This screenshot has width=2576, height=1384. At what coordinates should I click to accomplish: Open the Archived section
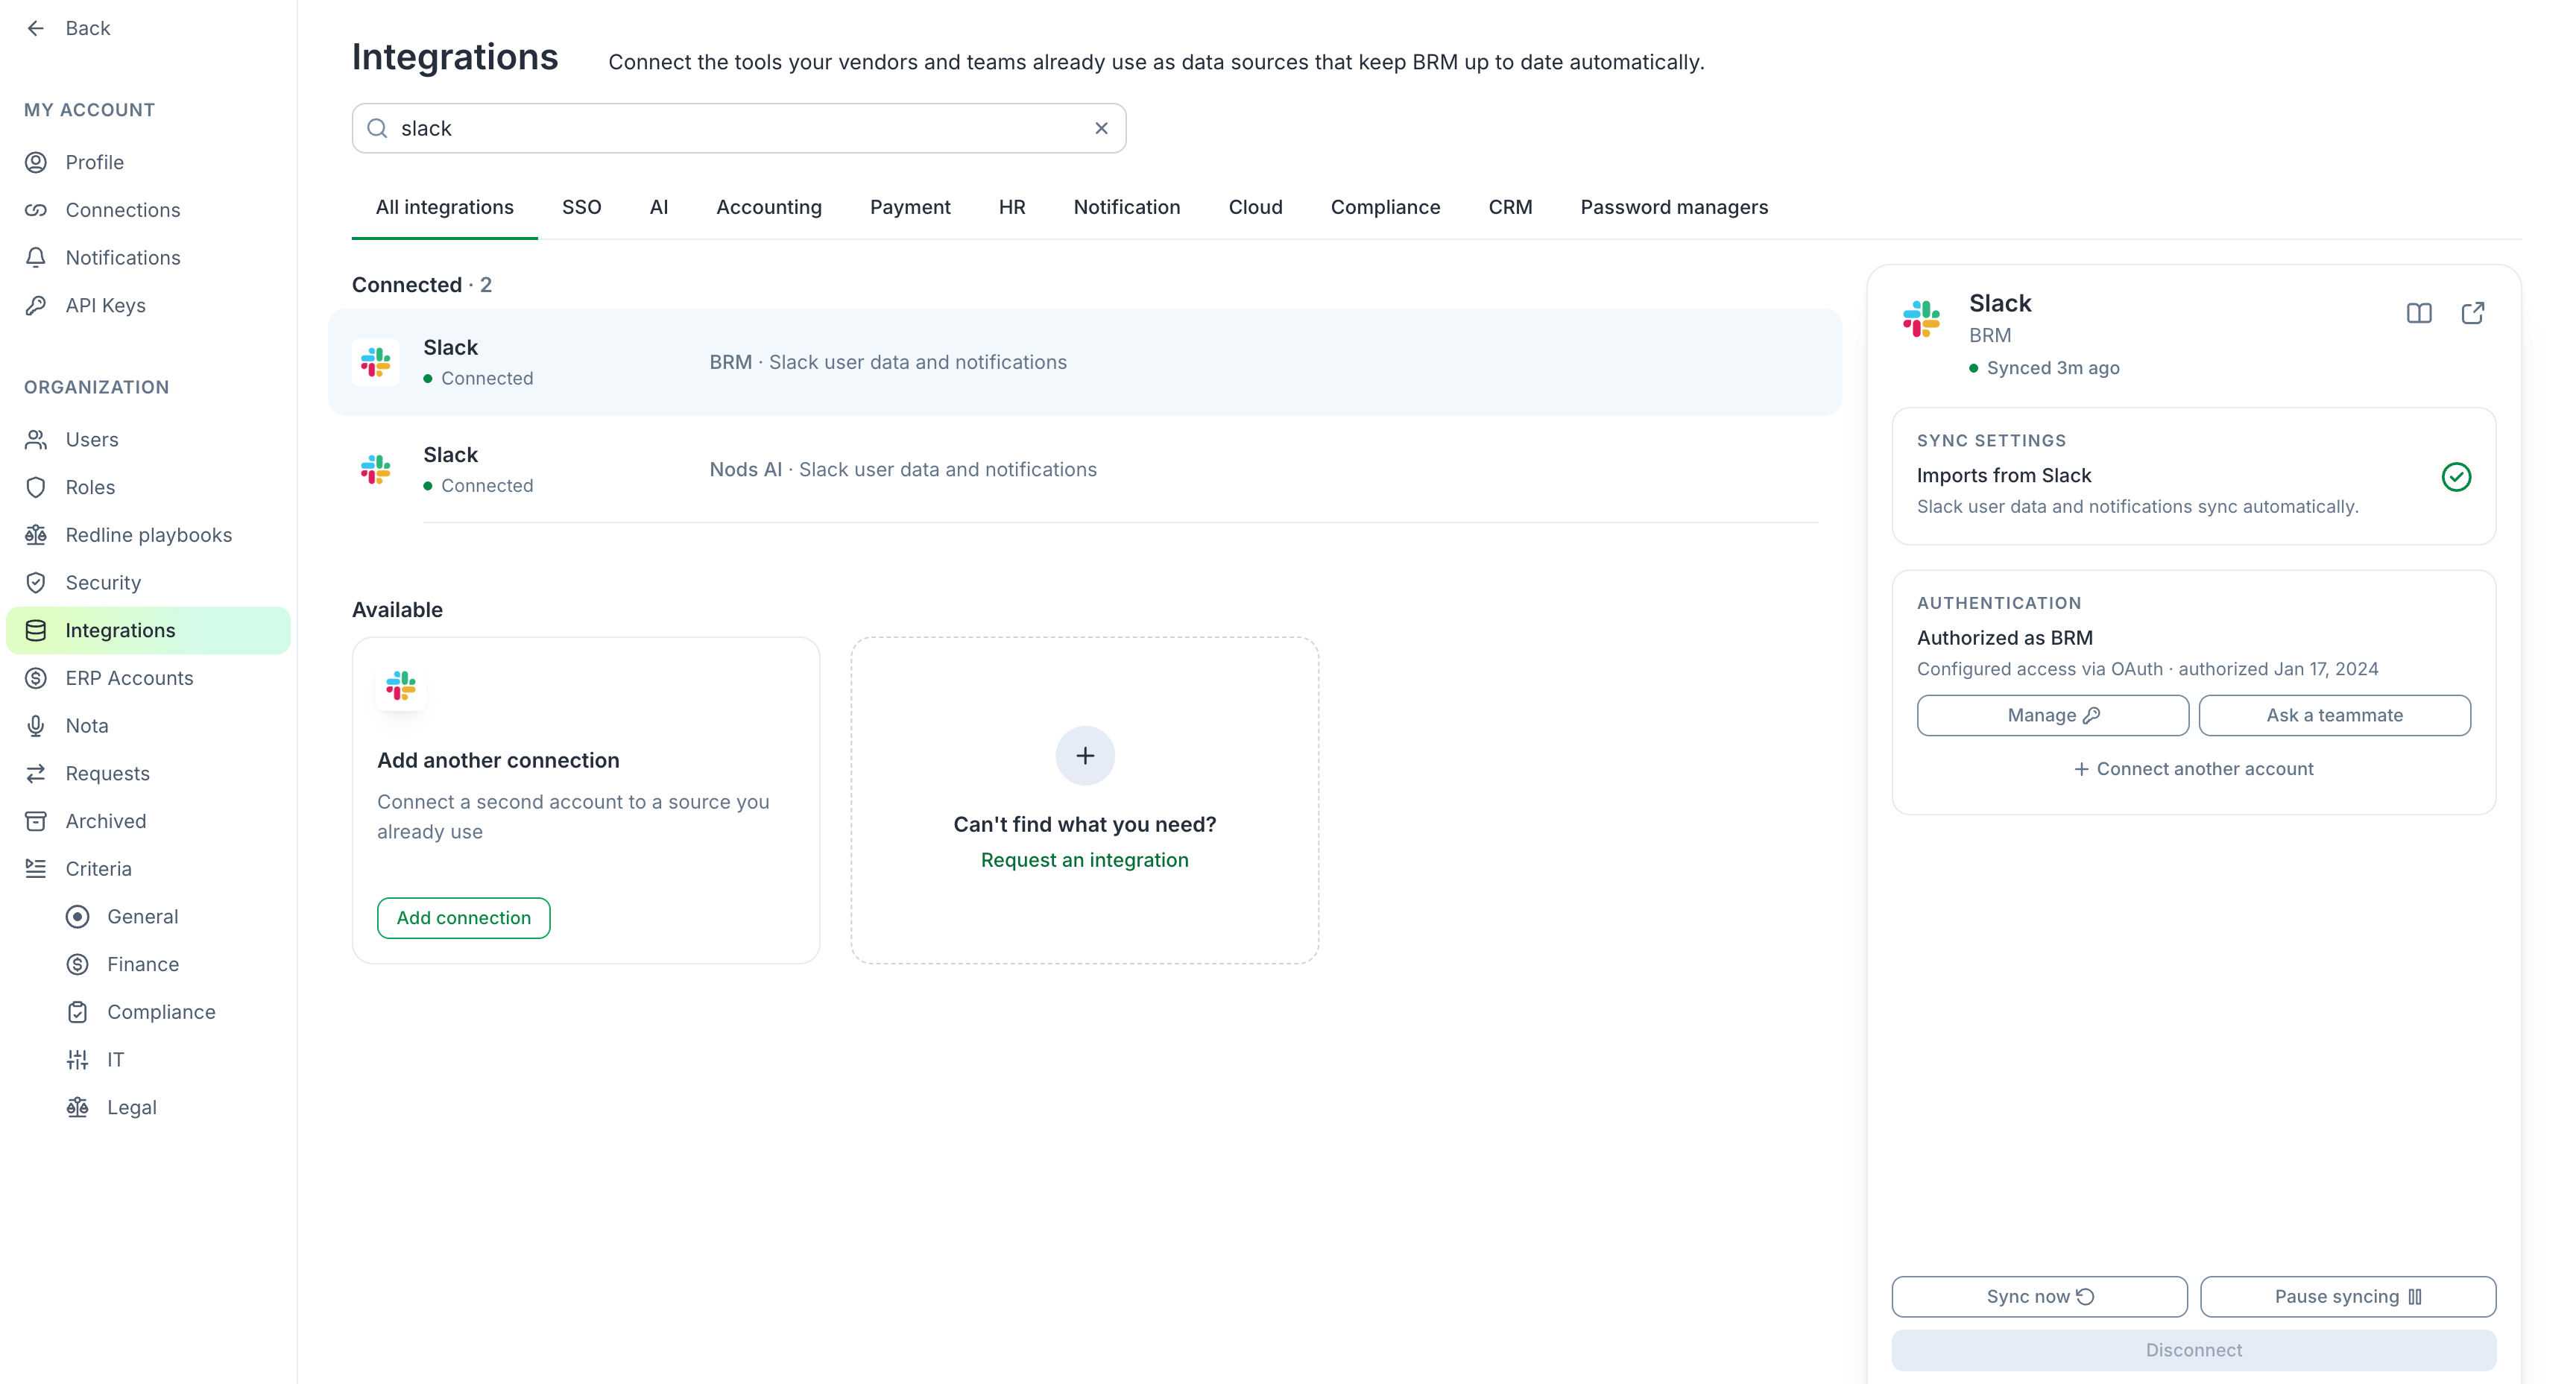click(148, 821)
